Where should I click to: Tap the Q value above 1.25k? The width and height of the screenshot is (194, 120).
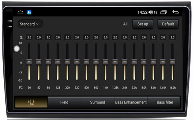[x=115, y=37]
